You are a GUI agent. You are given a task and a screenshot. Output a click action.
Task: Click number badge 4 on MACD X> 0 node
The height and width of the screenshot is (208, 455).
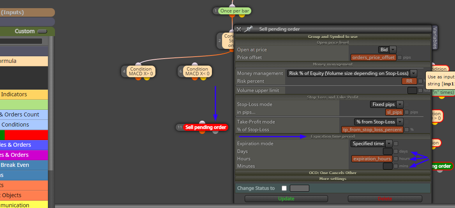[124, 71]
